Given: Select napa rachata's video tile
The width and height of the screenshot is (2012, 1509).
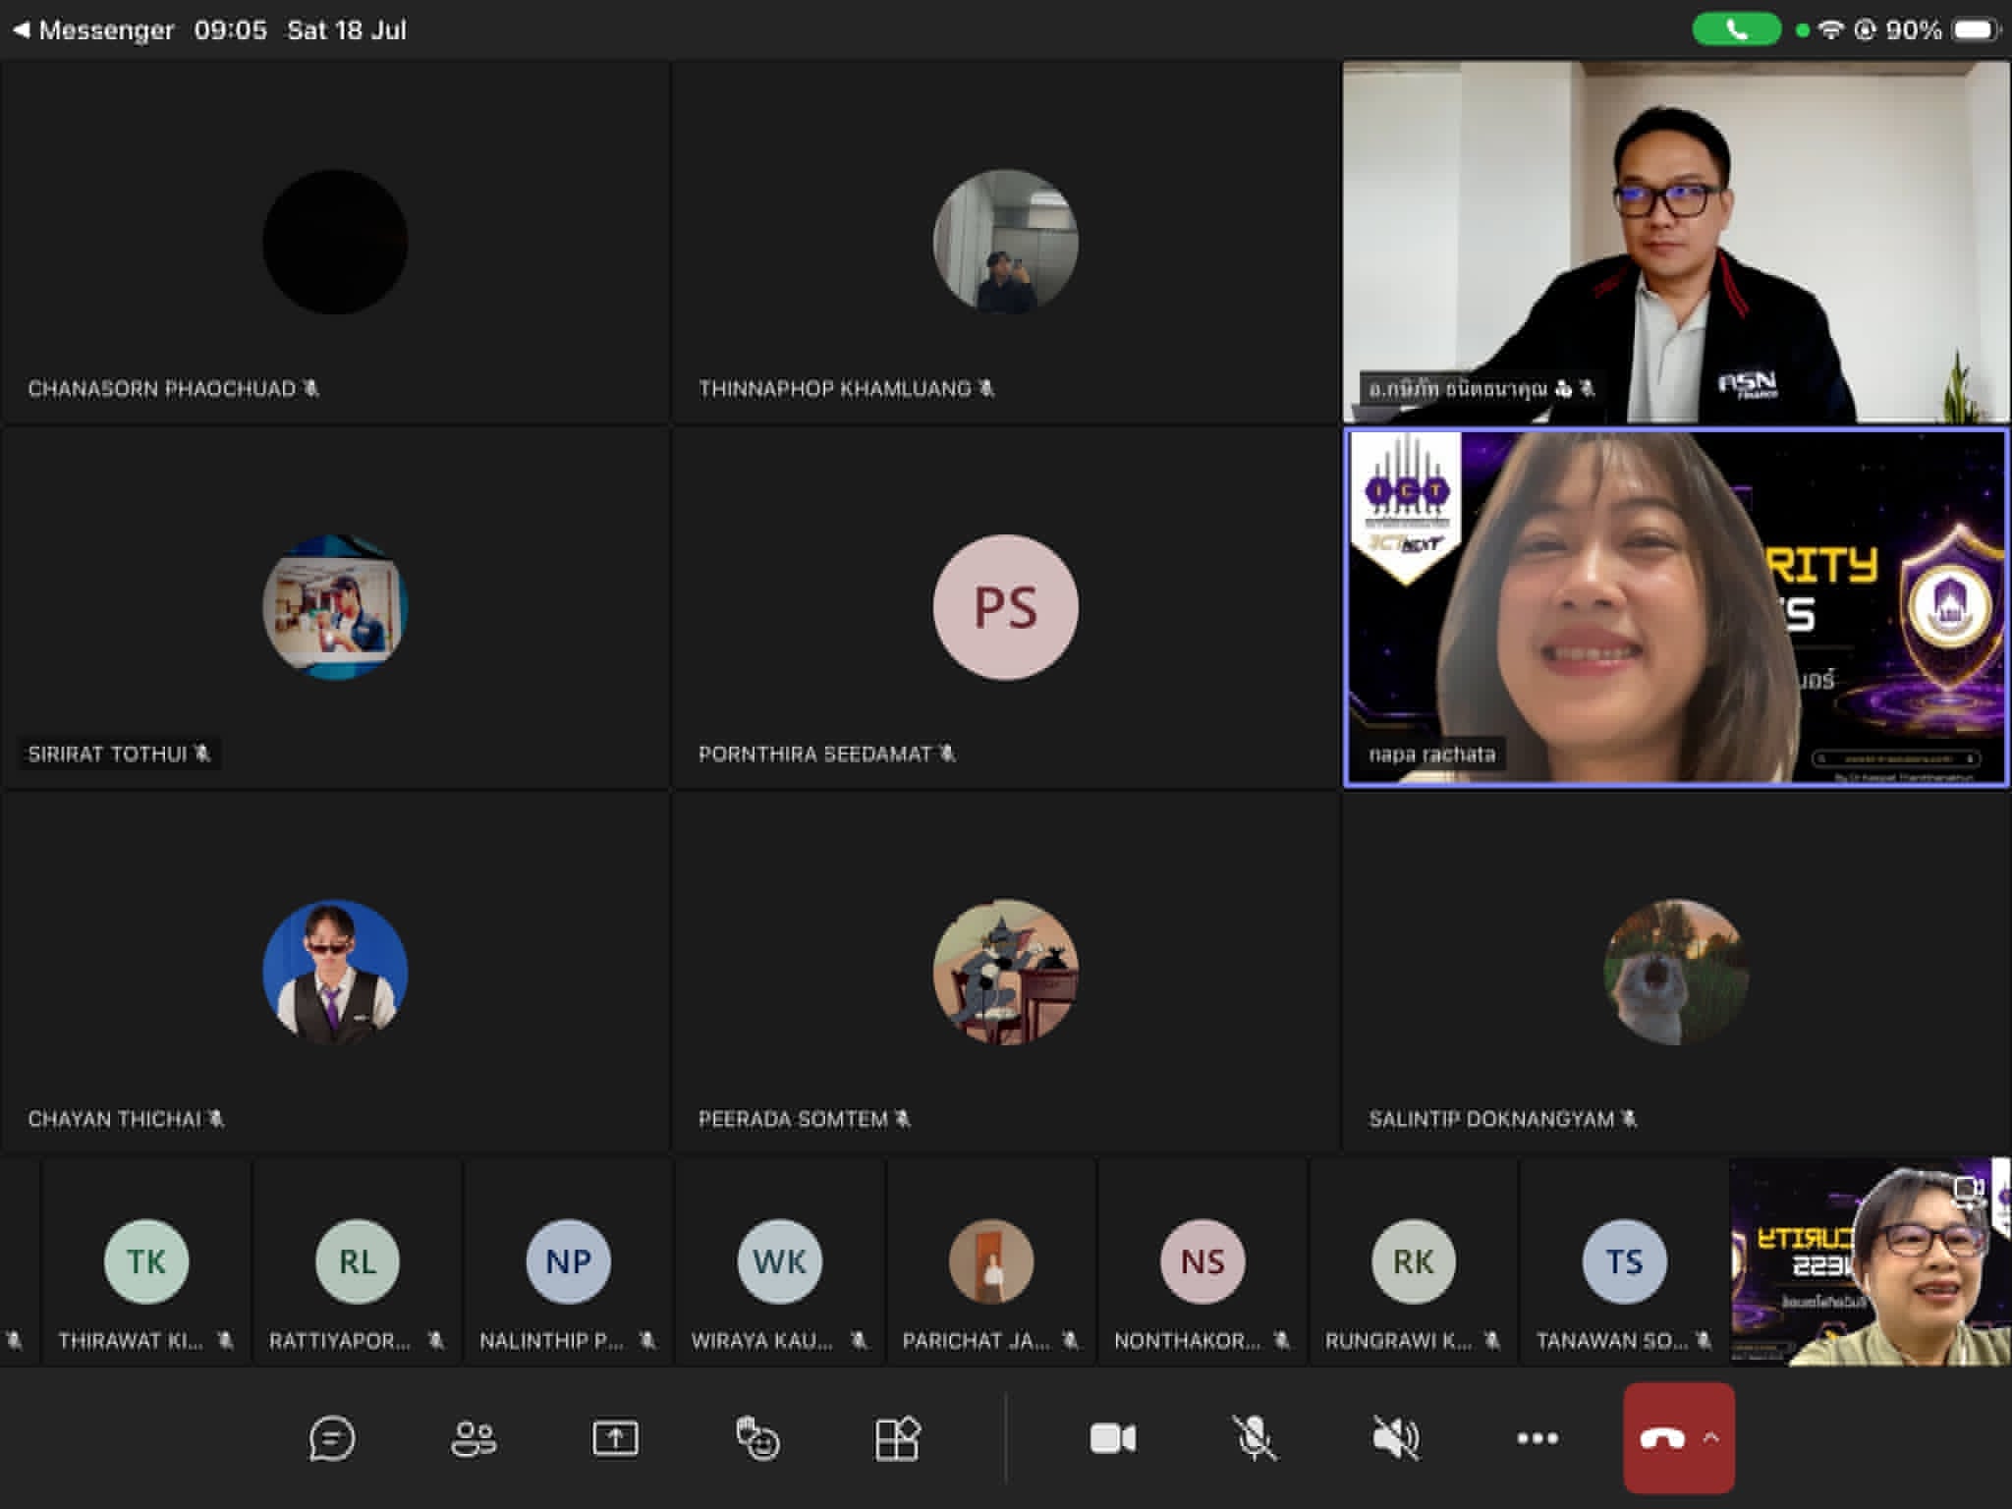Looking at the screenshot, I should tap(1676, 607).
